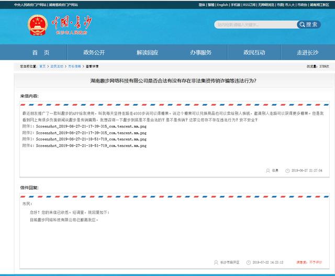Click the user icon beside the letter author
335x276 pixels.
point(267,170)
